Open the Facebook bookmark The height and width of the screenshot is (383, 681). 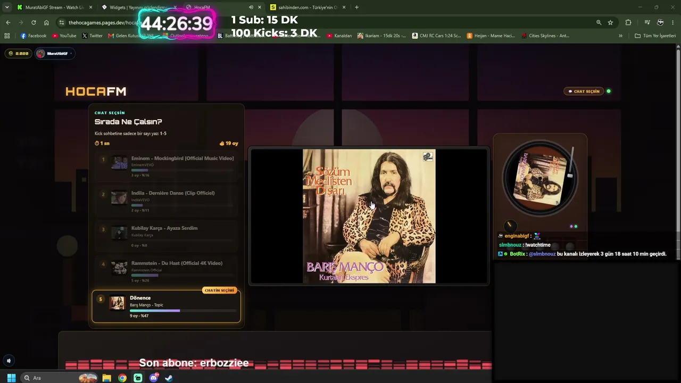pyautogui.click(x=33, y=36)
